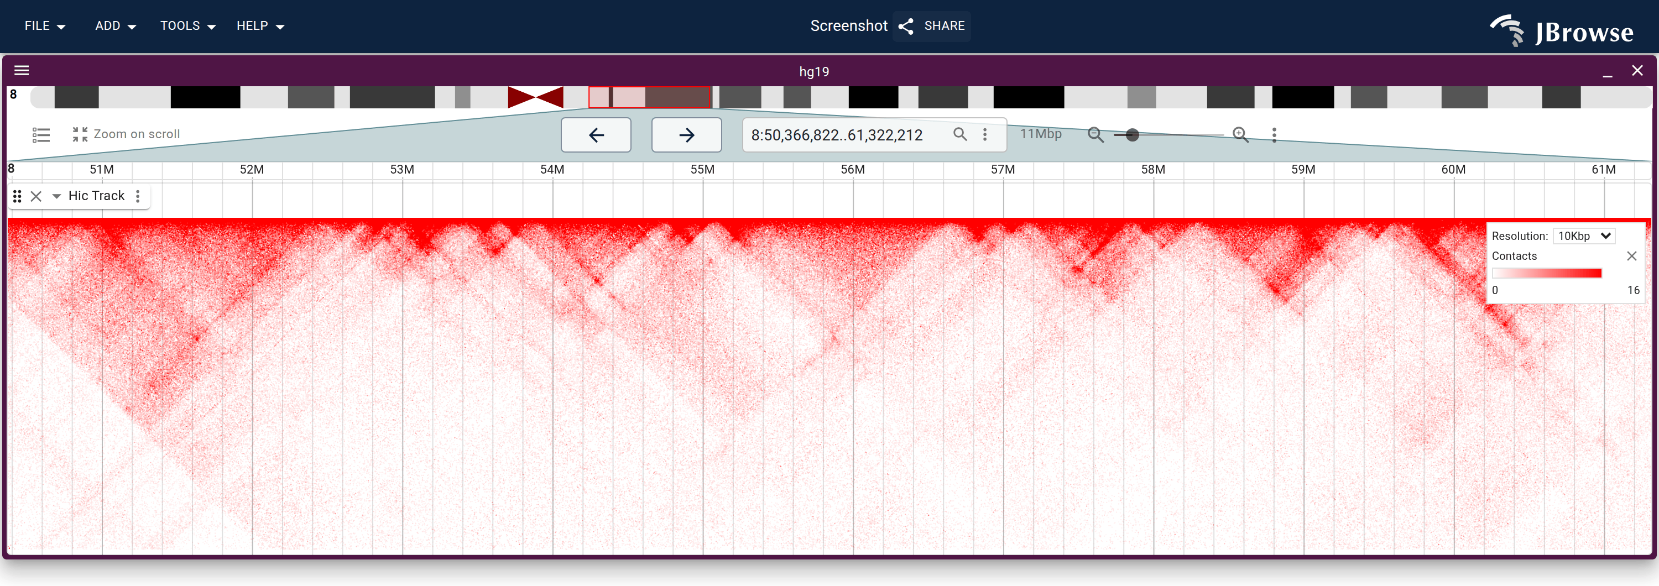1659x586 pixels.
Task: Click the share icon next to SHARE
Action: (906, 26)
